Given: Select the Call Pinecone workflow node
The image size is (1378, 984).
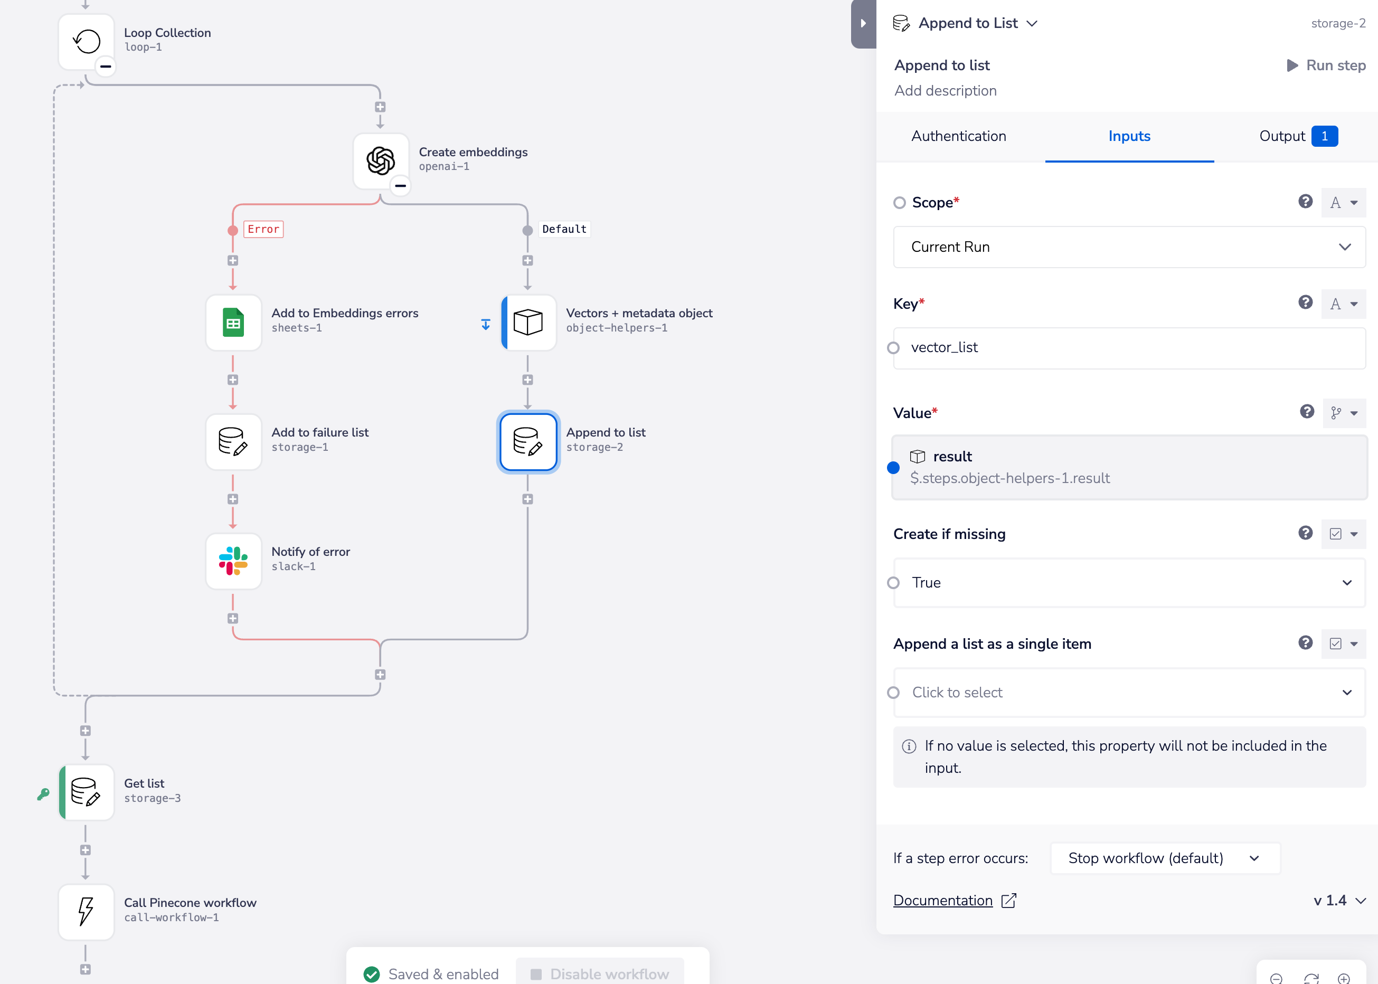Looking at the screenshot, I should click(x=86, y=911).
